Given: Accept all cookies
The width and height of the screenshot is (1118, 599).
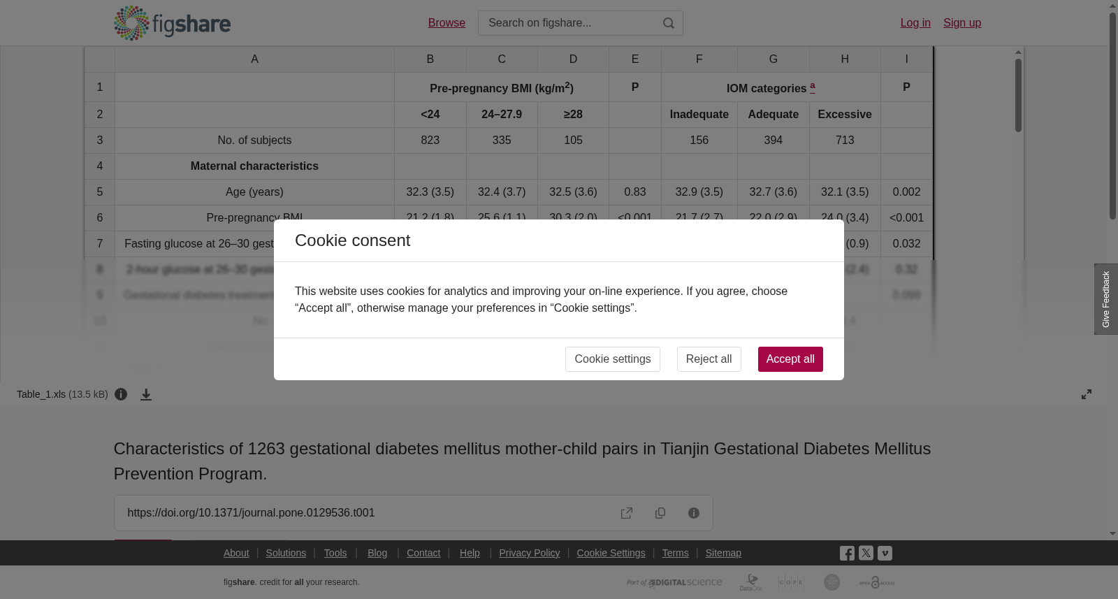Looking at the screenshot, I should pyautogui.click(x=790, y=359).
